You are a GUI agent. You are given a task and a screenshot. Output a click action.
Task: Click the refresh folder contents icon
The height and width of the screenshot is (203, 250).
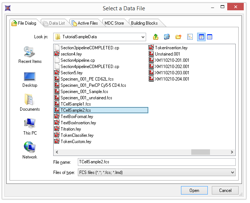point(167,37)
